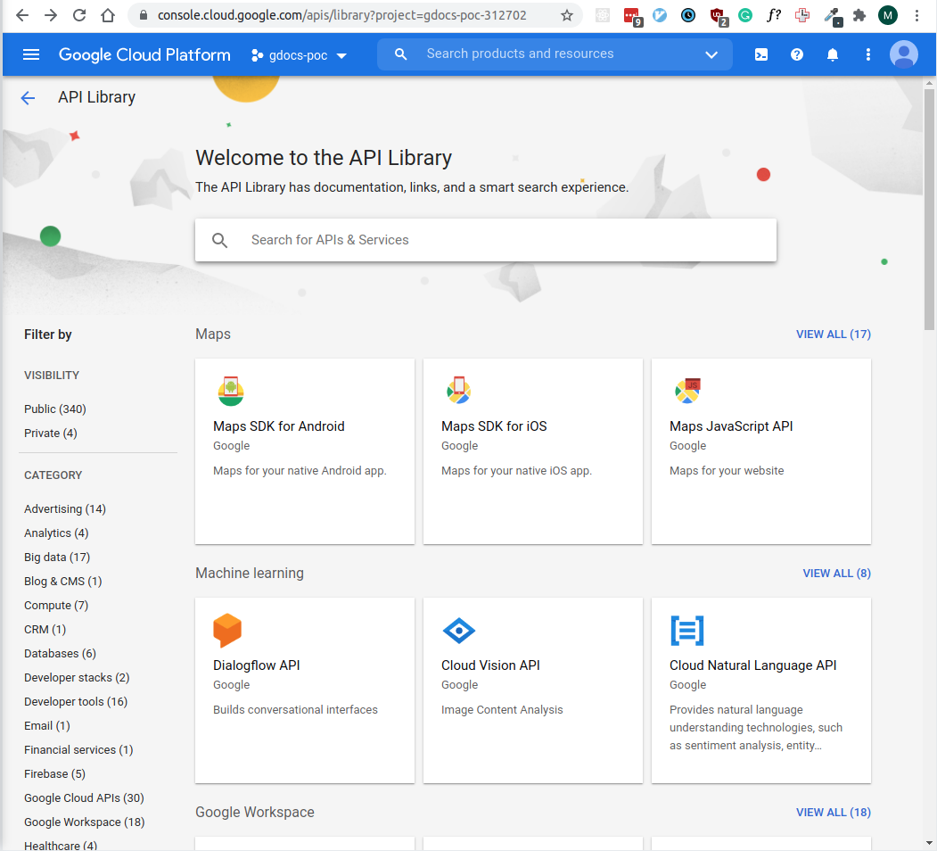Focus the Search products and resources box
937x851 pixels.
[x=555, y=54]
